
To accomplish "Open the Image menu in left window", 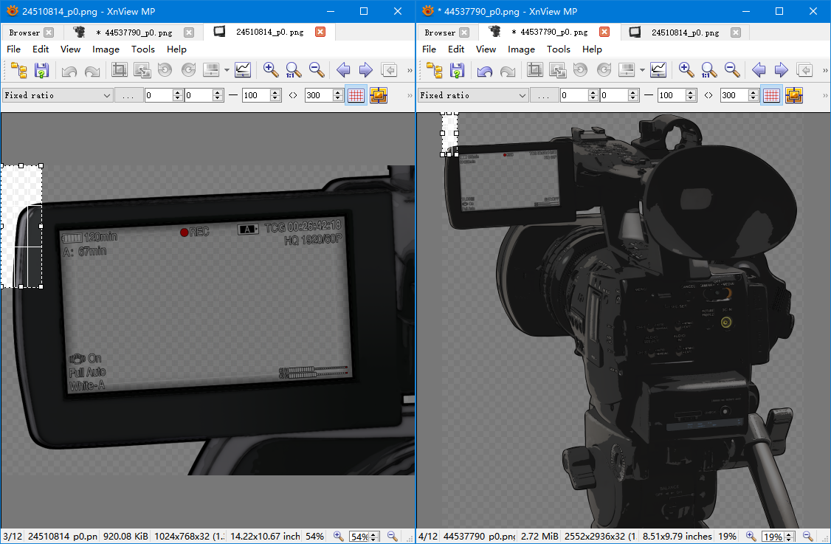I will tap(106, 49).
